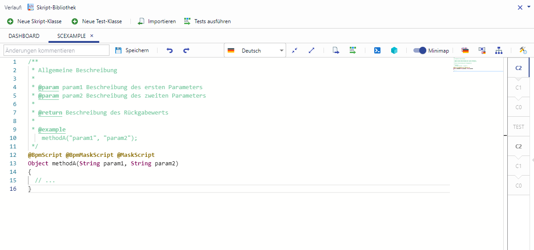Screen dimensions: 534x250
Task: Click the undo arrow icon
Action: point(170,51)
